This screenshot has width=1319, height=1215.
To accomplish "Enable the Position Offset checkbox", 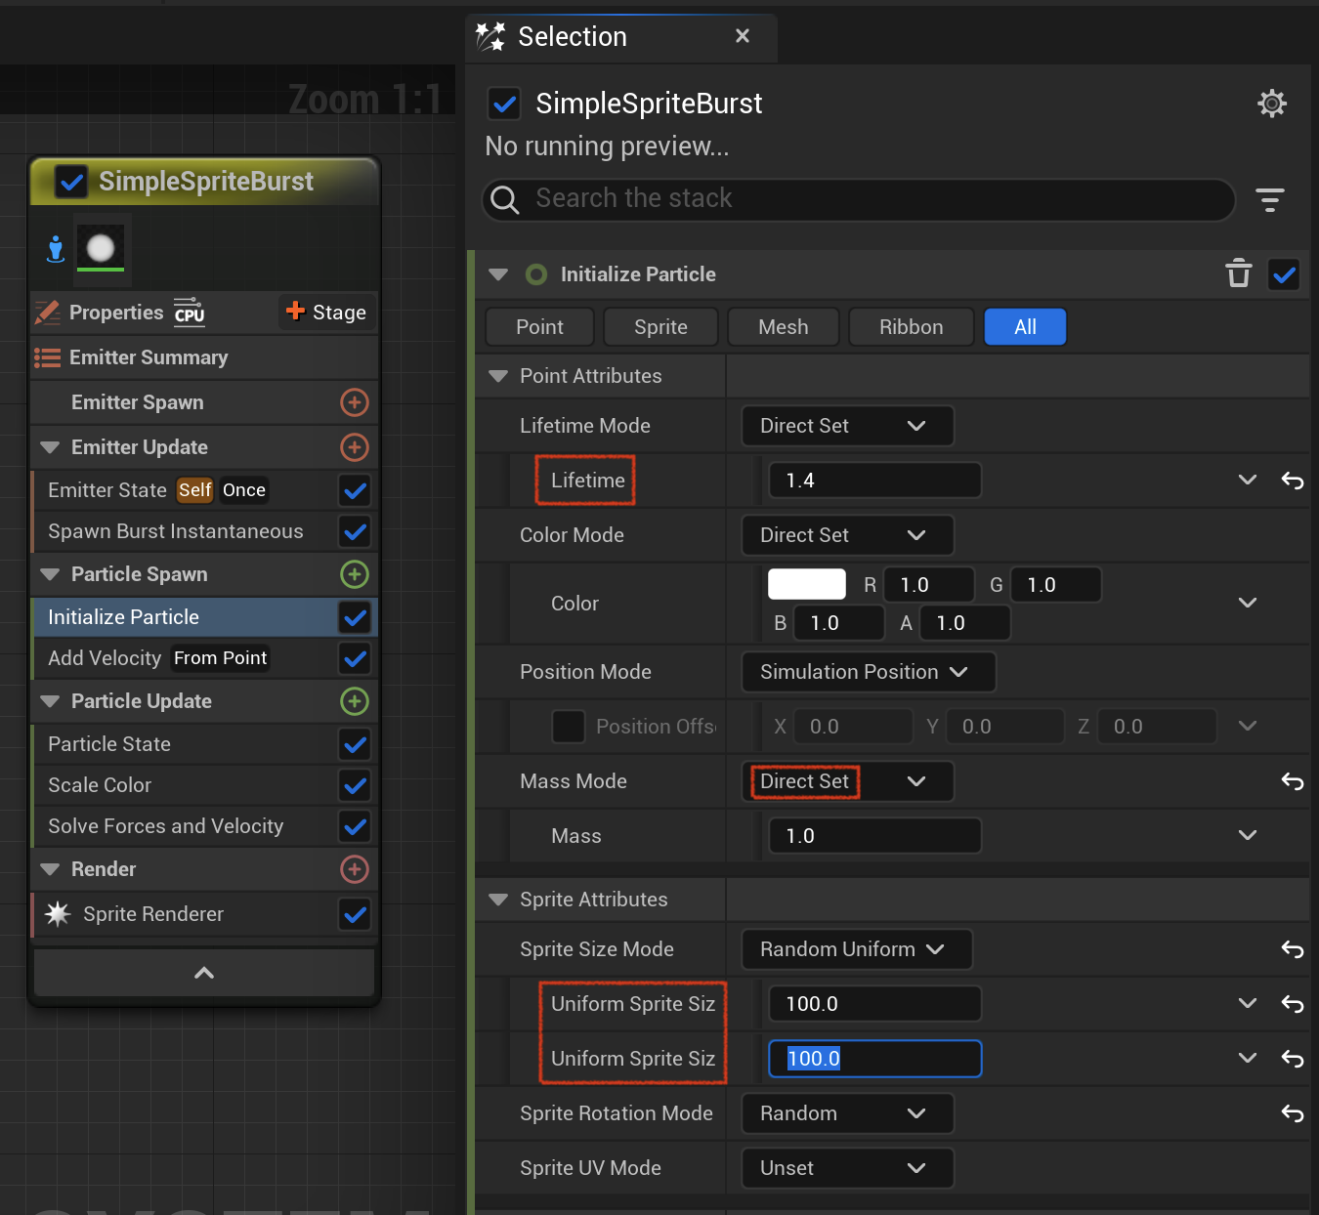I will point(569,726).
